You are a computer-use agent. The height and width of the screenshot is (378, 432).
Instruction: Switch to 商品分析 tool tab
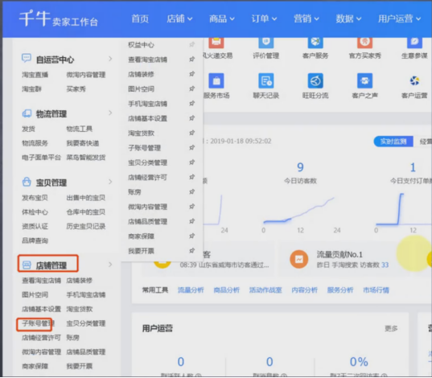(227, 290)
